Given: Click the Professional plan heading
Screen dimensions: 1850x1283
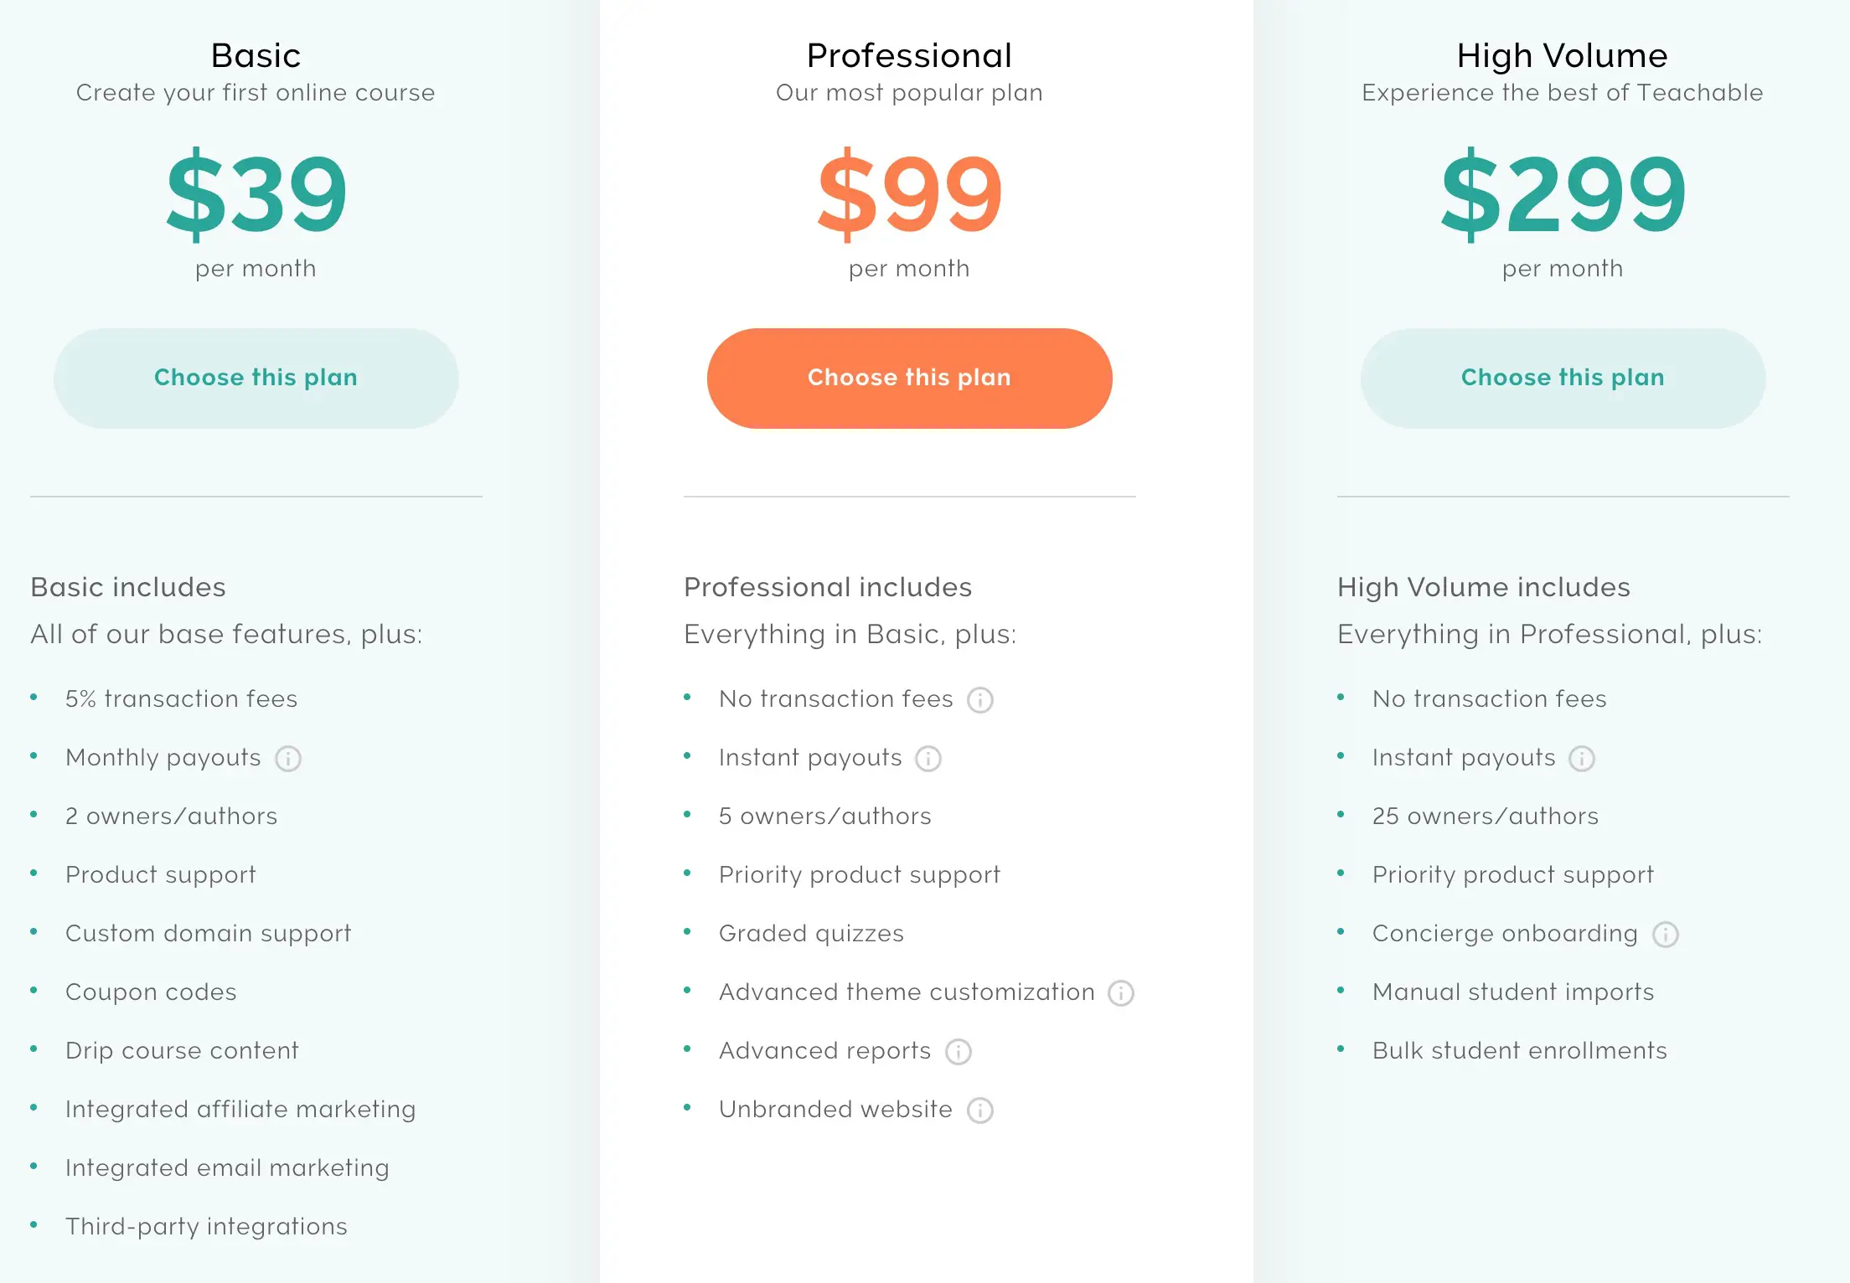Looking at the screenshot, I should (910, 56).
